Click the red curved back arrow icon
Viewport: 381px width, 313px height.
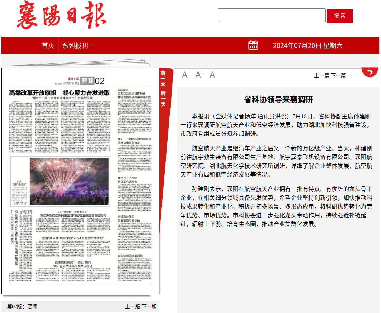pyautogui.click(x=370, y=72)
